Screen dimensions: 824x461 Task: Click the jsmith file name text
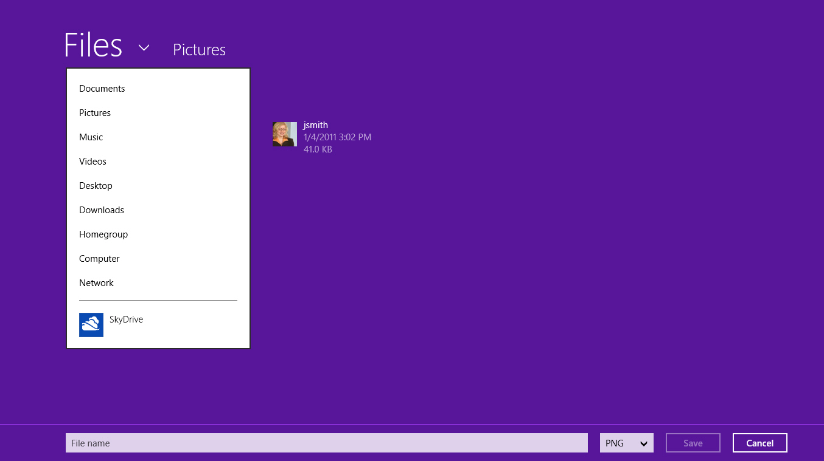click(315, 125)
